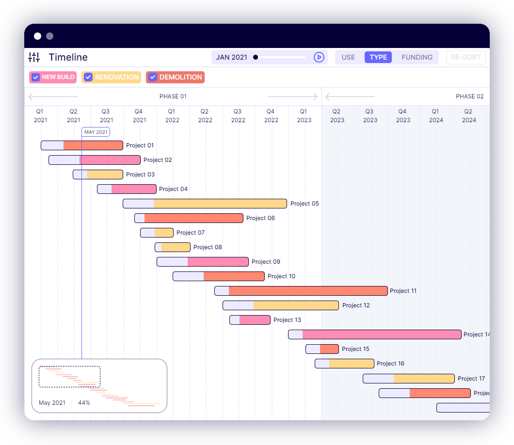Click the left arrow of Phase 02 range
Viewport: 514px width, 445px height.
(x=328, y=96)
